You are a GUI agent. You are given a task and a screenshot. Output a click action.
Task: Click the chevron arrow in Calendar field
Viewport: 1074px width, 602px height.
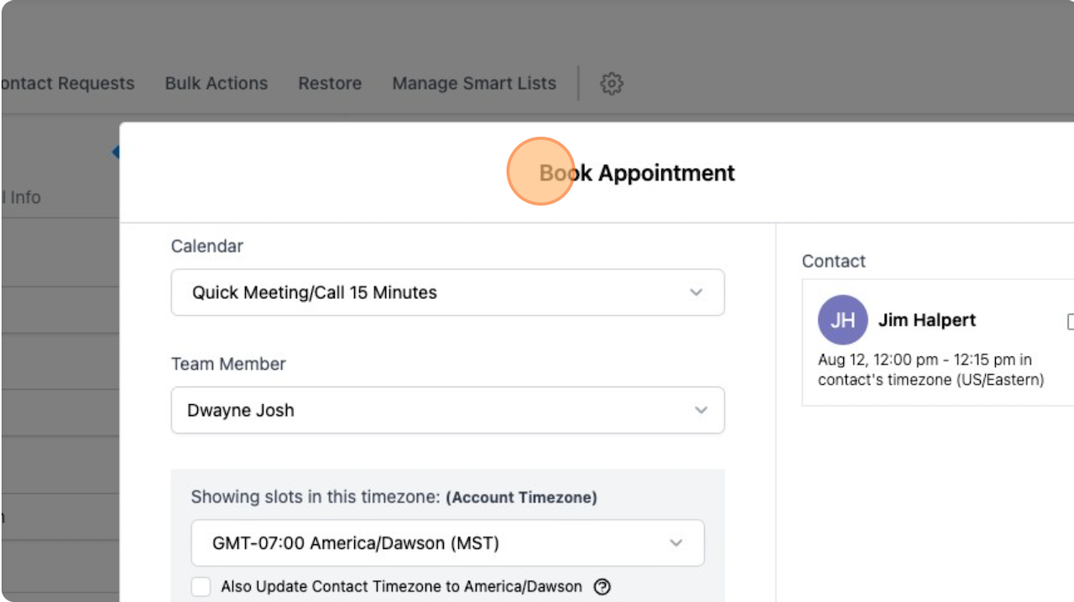pos(696,293)
